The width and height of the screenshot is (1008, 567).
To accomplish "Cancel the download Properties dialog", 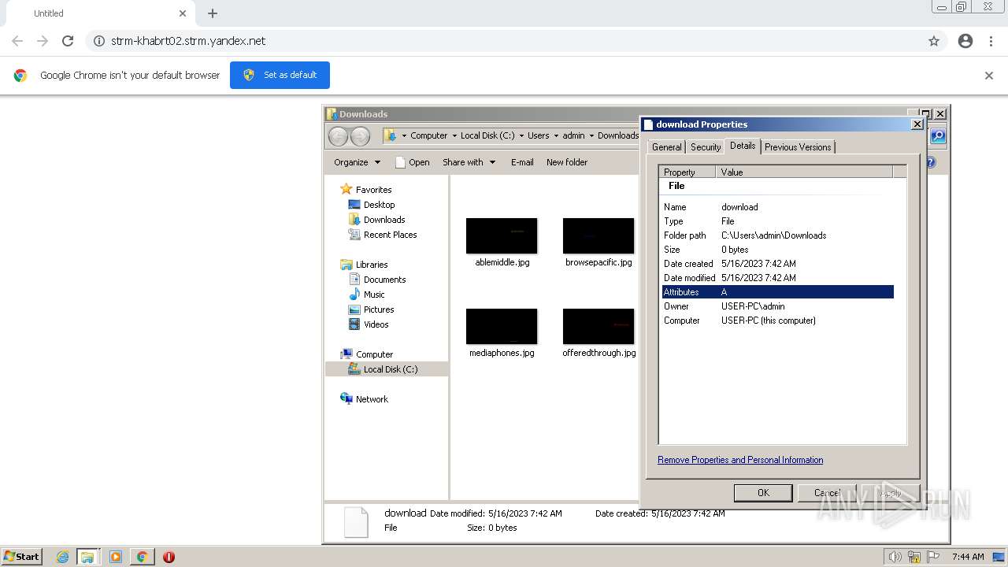I will pos(827,493).
